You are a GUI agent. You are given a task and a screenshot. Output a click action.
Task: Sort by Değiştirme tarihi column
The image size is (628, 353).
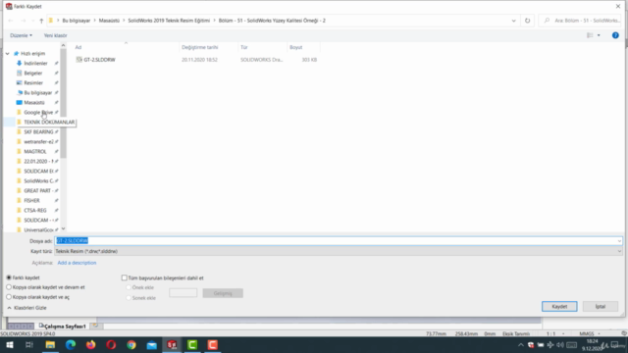tap(200, 47)
